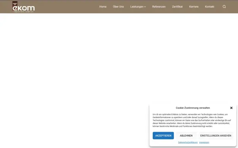Image resolution: width=238 pixels, height=148 pixels.
Task: Follow the Datenschutzerklärung link
Action: tap(188, 142)
